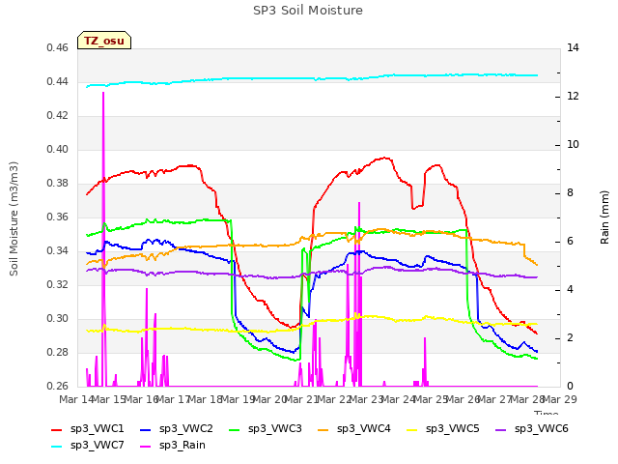Click the 2 right axis tick label
Viewport: 618px width, 464px height.
[570, 338]
